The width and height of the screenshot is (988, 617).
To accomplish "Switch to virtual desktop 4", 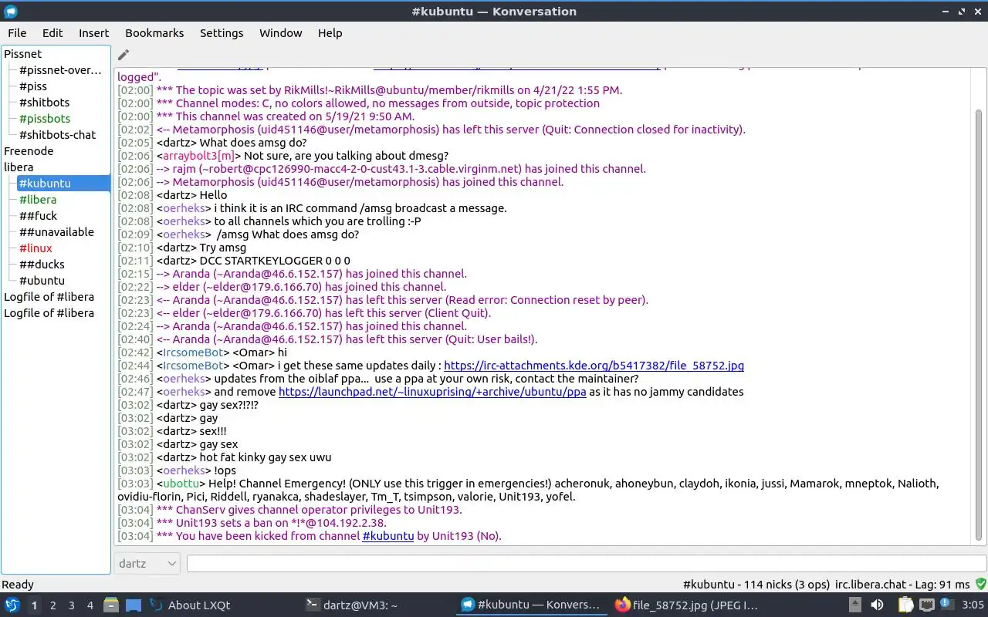I will 90,605.
